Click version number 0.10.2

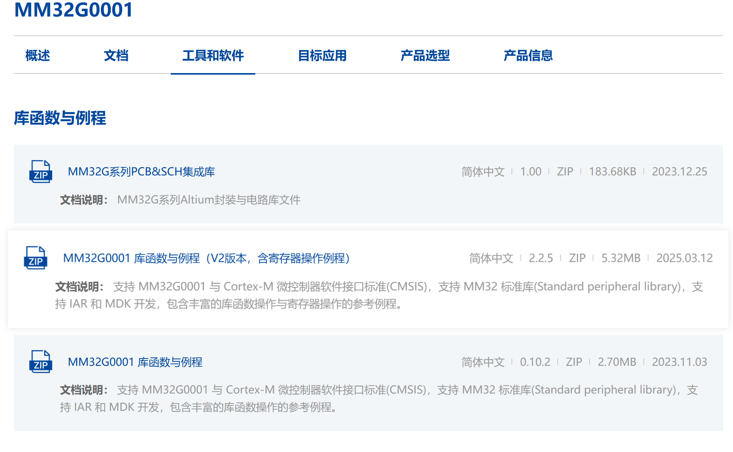(x=535, y=362)
